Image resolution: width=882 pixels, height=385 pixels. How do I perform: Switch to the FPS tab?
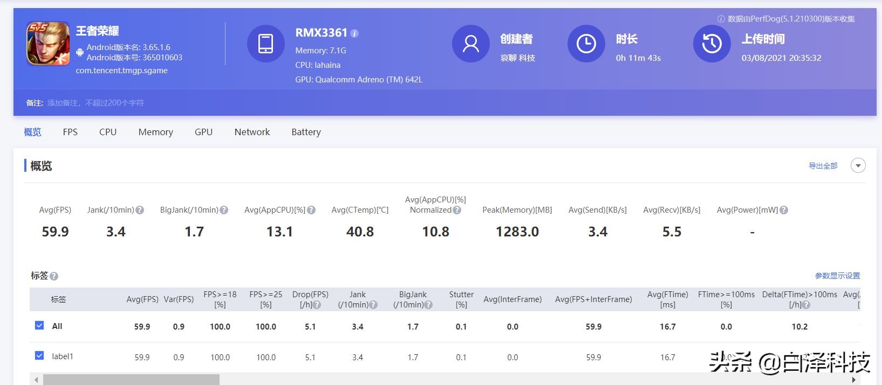[x=70, y=132]
